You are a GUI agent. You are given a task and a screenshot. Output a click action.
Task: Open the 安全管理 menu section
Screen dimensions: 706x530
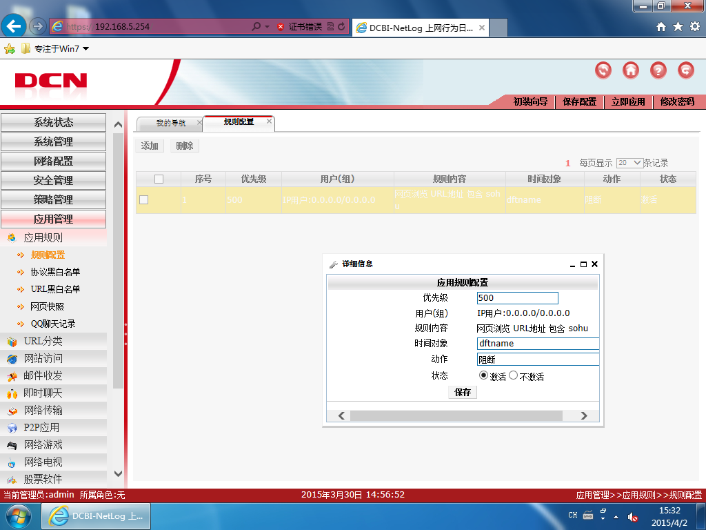pyautogui.click(x=54, y=181)
